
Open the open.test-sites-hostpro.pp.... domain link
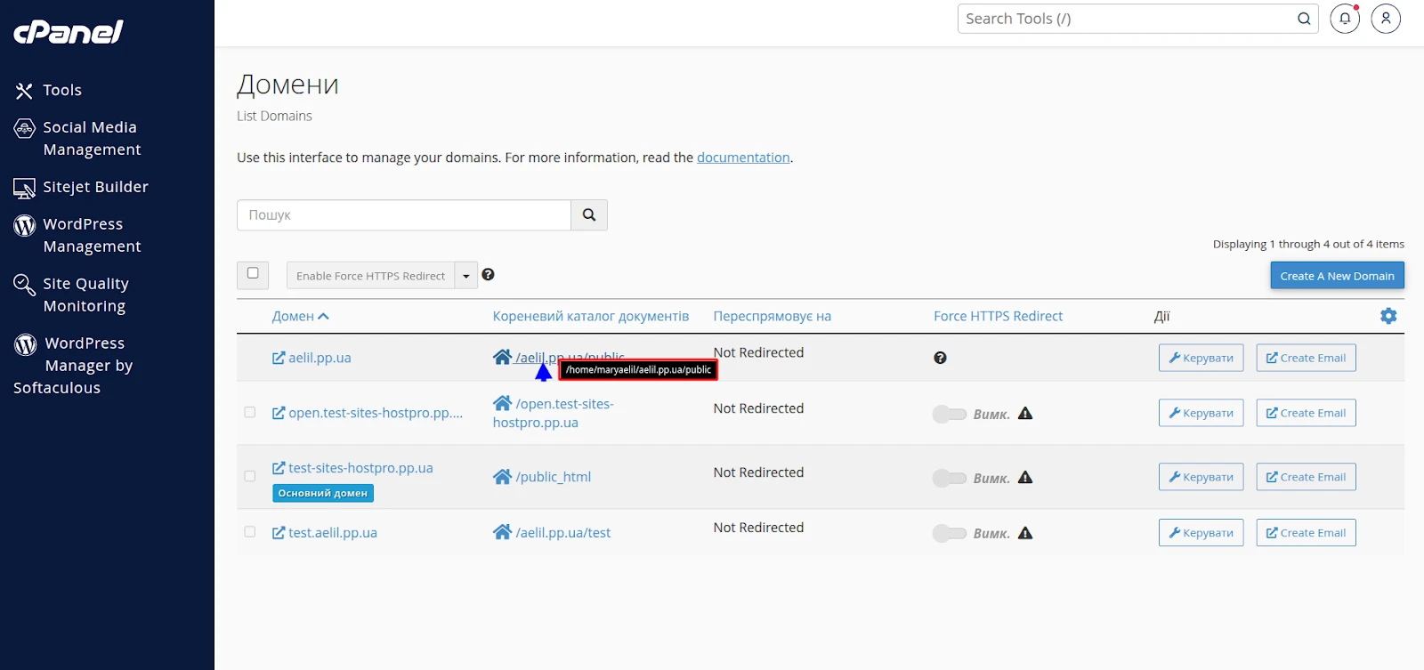point(368,413)
